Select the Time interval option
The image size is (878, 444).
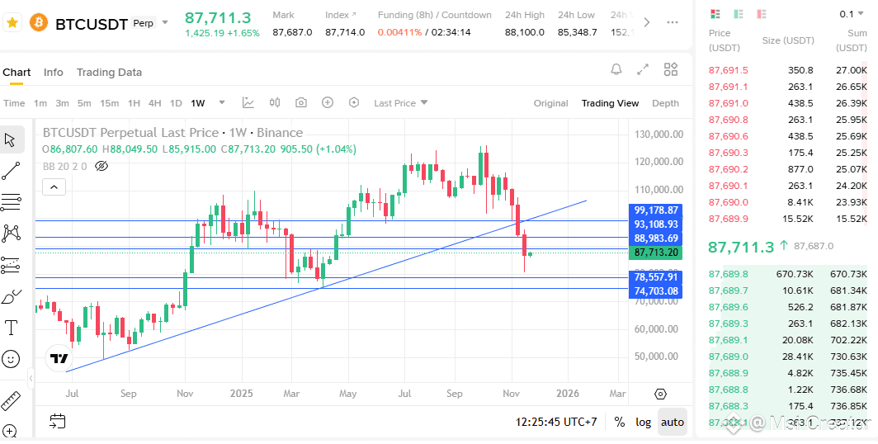click(x=14, y=103)
